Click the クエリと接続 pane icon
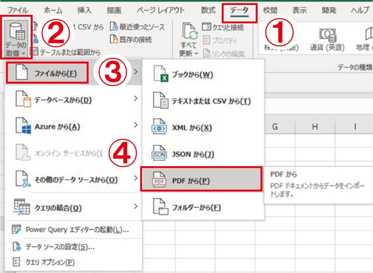Viewport: 373px width, 273px height. point(206,27)
